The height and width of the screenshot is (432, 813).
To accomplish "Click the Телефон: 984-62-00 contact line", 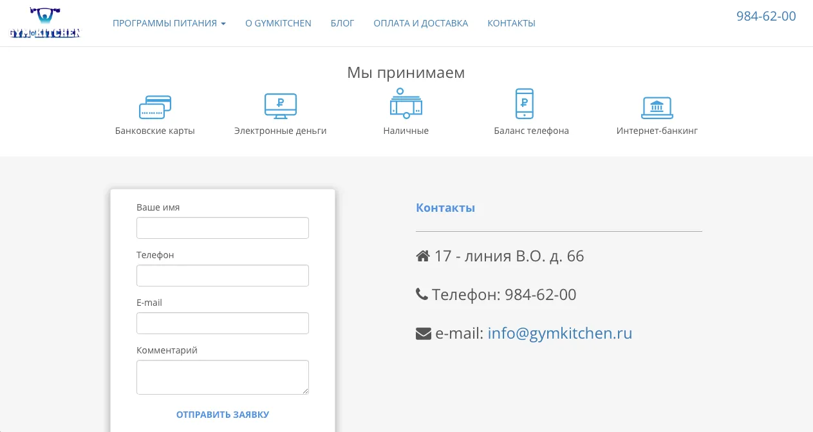I will pos(504,295).
